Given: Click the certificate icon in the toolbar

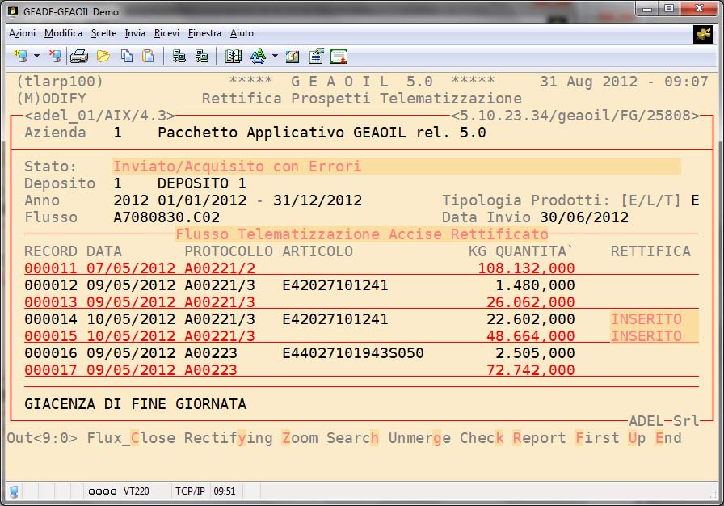Looking at the screenshot, I should point(339,57).
